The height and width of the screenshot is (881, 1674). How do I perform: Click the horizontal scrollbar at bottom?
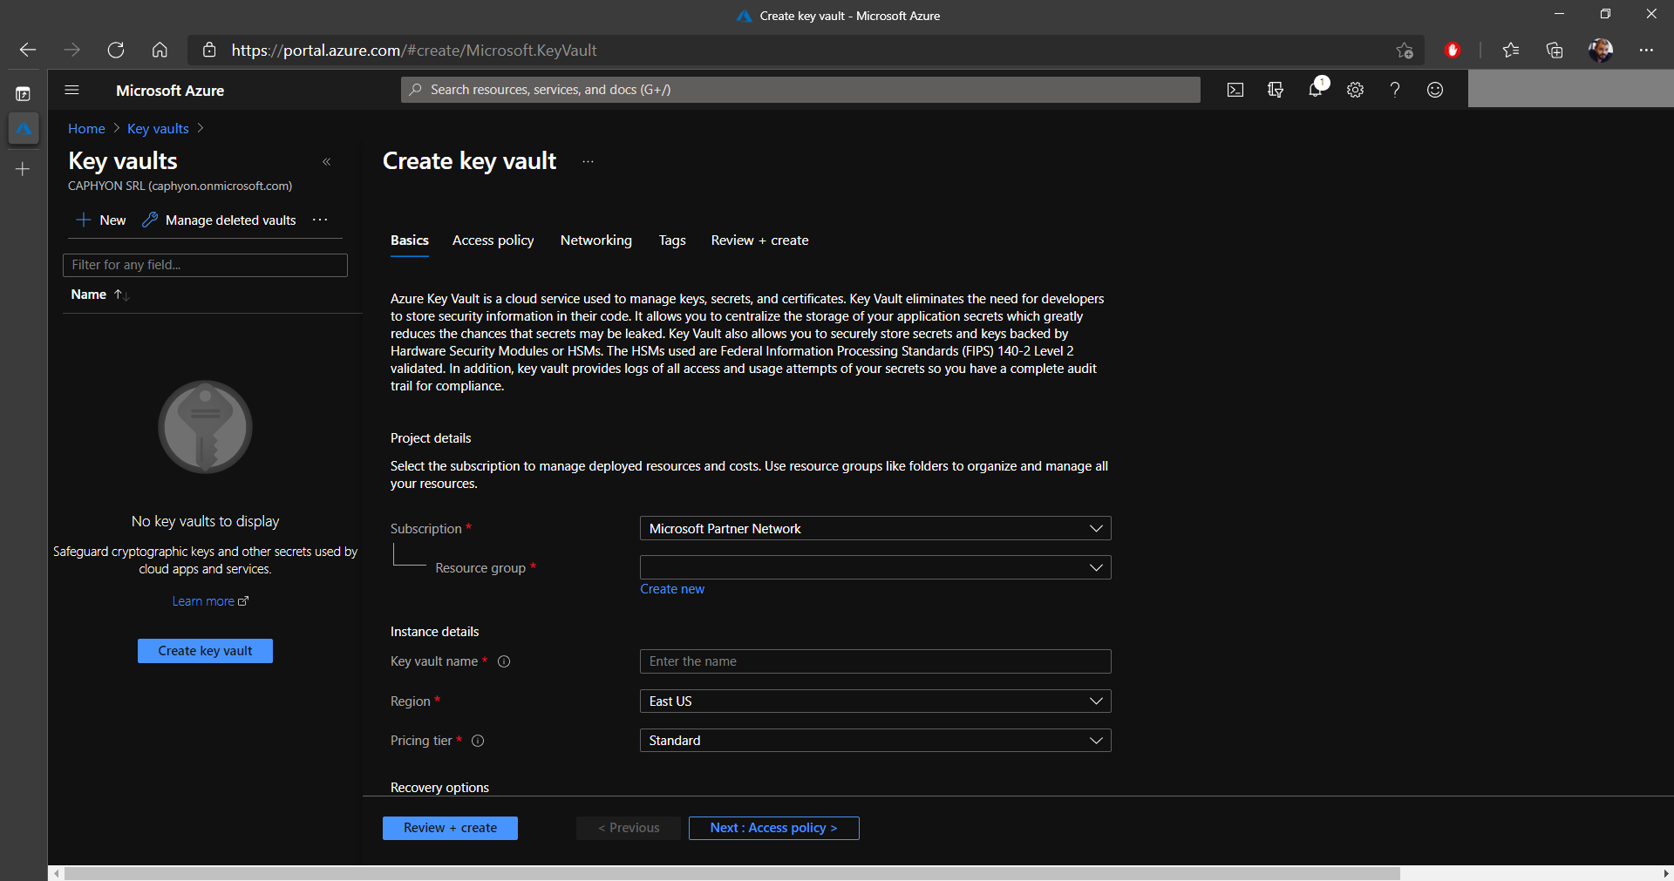732,873
